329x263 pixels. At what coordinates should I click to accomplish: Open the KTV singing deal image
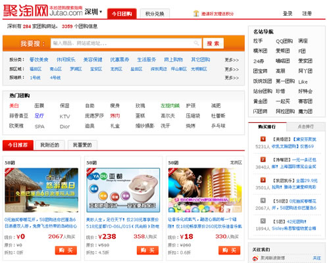[205, 190]
